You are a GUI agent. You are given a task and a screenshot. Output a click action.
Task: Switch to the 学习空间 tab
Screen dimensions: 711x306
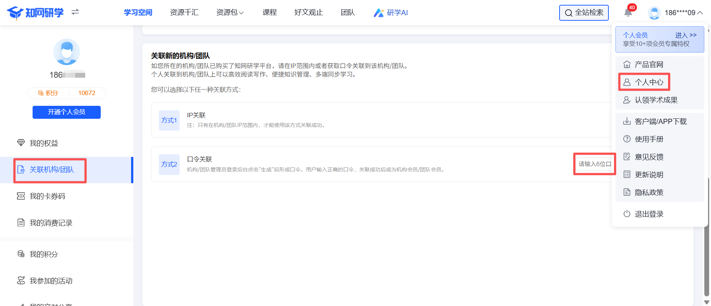coord(138,13)
